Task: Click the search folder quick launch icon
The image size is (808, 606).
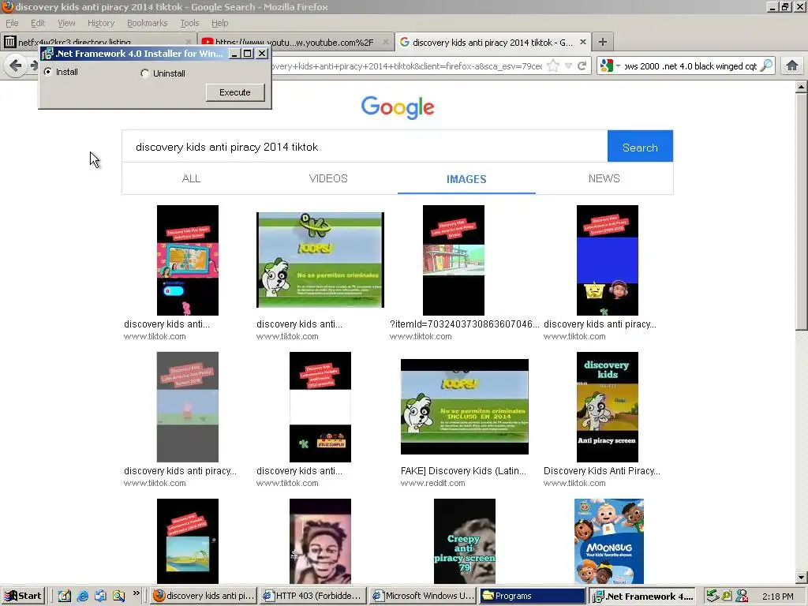Action: [x=118, y=596]
